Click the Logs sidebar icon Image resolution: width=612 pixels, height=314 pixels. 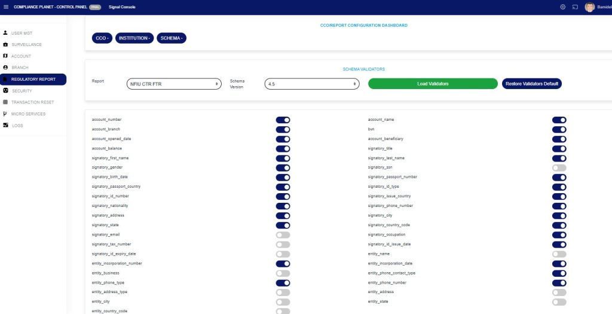[x=5, y=125]
